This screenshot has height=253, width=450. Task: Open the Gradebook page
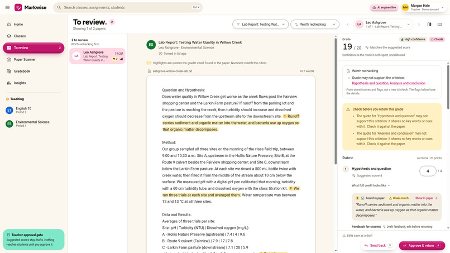33,71
